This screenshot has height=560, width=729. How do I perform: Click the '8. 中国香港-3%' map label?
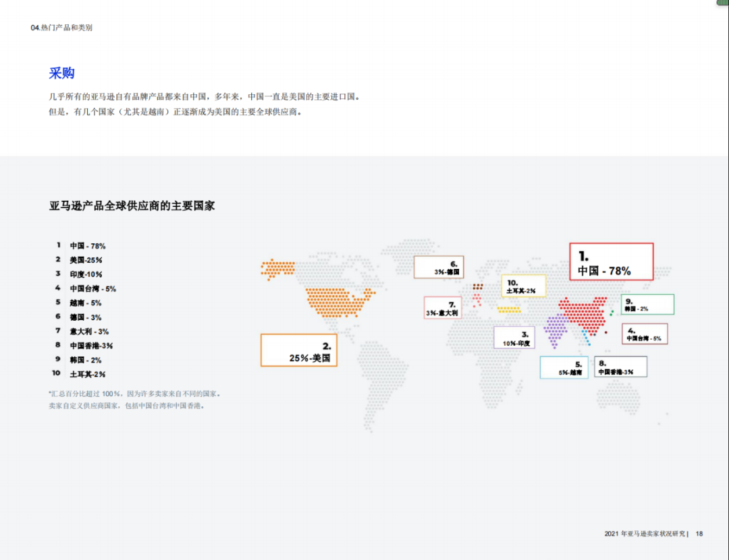[x=620, y=367]
